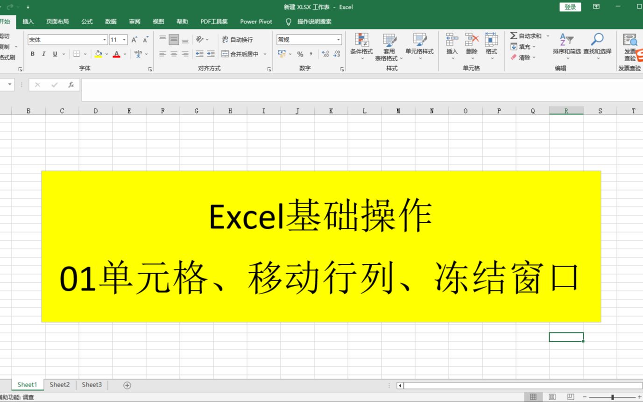This screenshot has width=643, height=402.
Task: Add a new worksheet with the plus button
Action: 127,385
